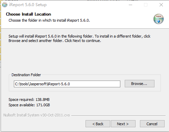Click the NSIS installer logo icon
Viewport: 169px width, 132px height.
coord(159,19)
